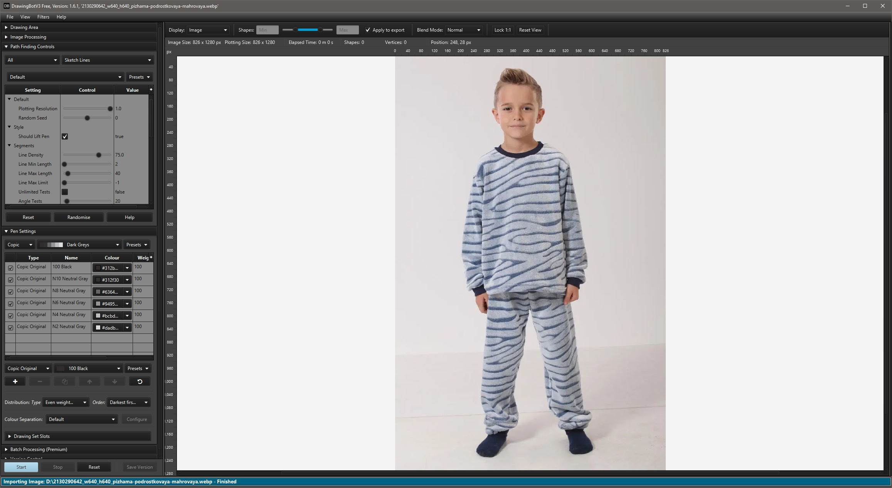
Task: Click plus icon in pen table header
Action: [x=151, y=257]
